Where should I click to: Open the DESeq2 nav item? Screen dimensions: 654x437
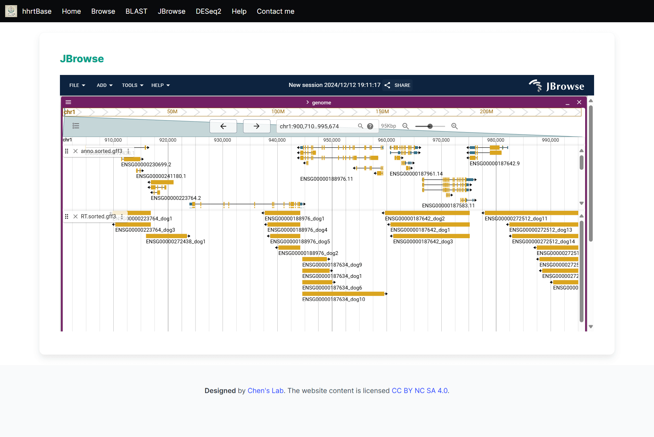click(209, 11)
